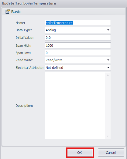Click the Read/Write combo box text
Screen dimensions: 127x159
pos(54,60)
